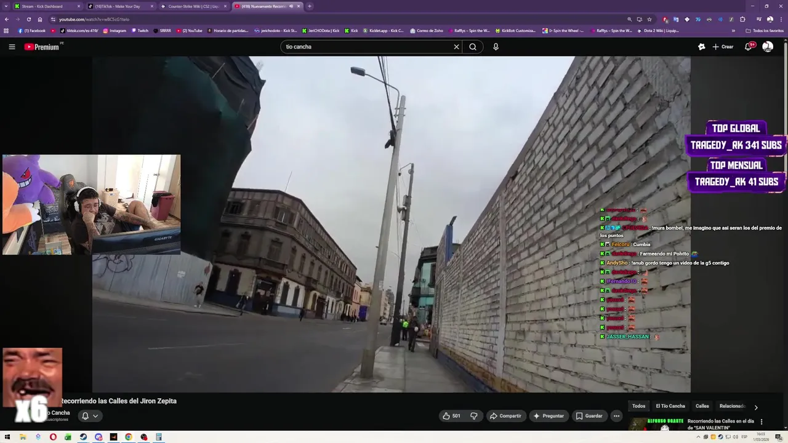Open the Correo de Zoho bookmark
The width and height of the screenshot is (788, 443).
pyautogui.click(x=426, y=31)
